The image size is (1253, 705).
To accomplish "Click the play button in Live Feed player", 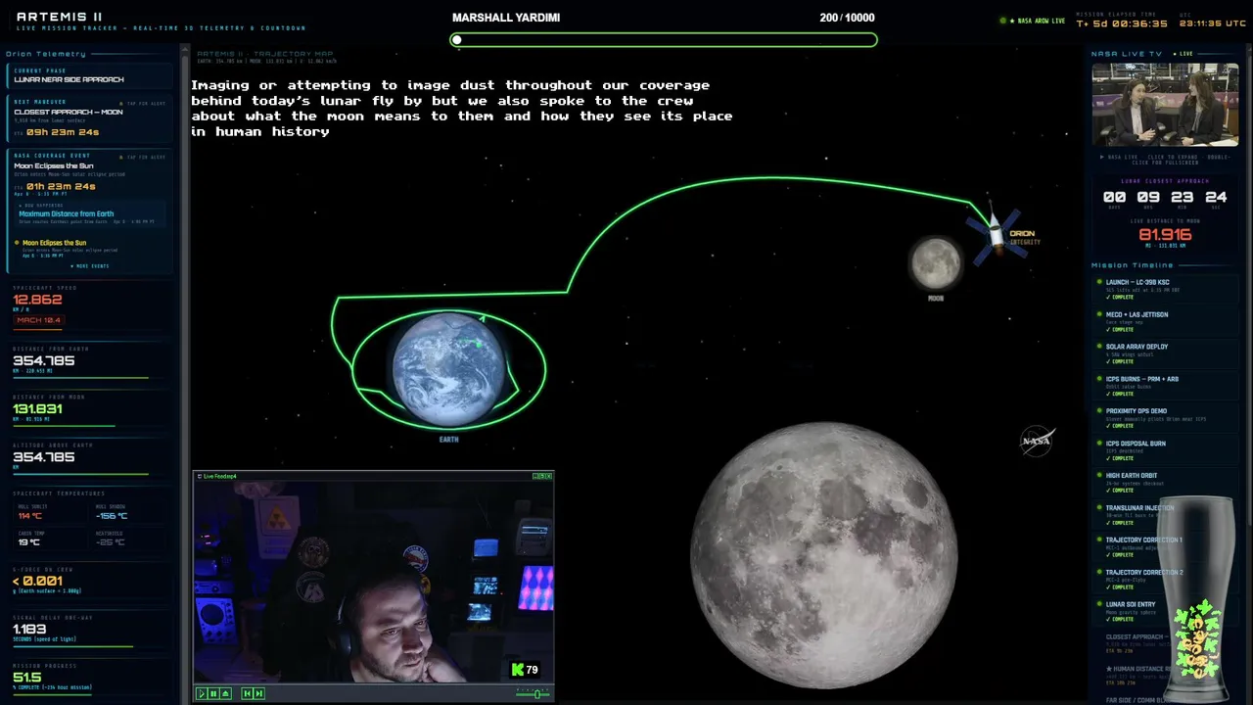I will click(x=202, y=693).
